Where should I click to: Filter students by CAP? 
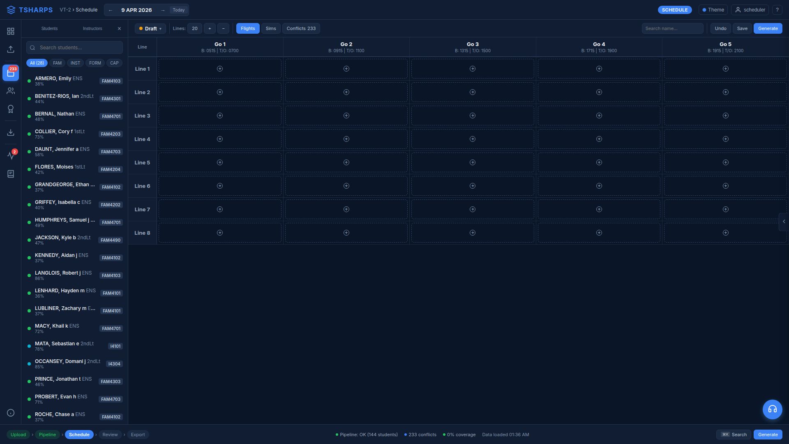pyautogui.click(x=114, y=63)
